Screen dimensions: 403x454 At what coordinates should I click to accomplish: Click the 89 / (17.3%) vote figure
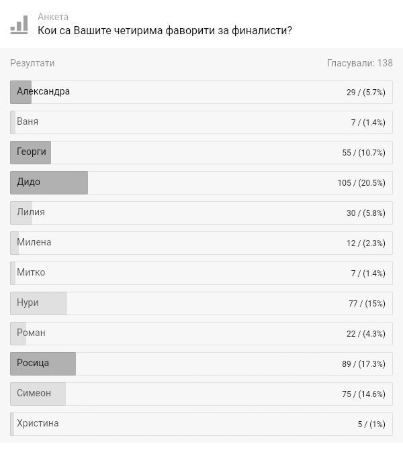coord(363,364)
